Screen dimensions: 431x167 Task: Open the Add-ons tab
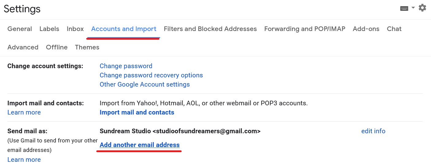[x=366, y=29]
